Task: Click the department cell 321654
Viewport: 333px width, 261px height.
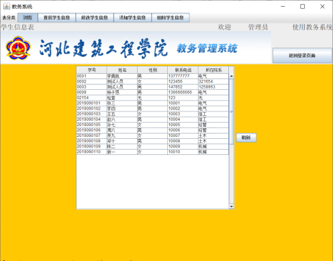Action: pyautogui.click(x=213, y=81)
